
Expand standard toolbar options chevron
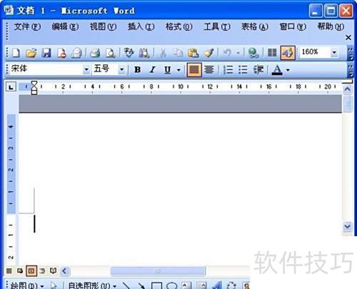point(350,54)
